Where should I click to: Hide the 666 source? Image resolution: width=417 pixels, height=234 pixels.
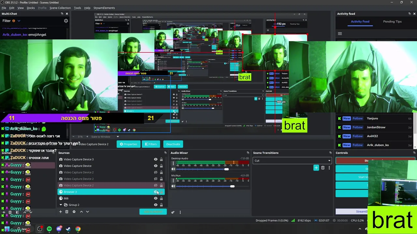click(155, 198)
